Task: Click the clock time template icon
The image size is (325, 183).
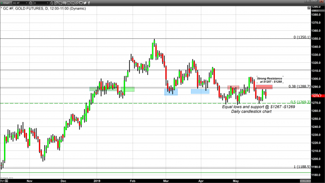Action: pyautogui.click(x=52, y=3)
